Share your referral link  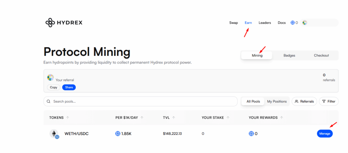point(69,87)
